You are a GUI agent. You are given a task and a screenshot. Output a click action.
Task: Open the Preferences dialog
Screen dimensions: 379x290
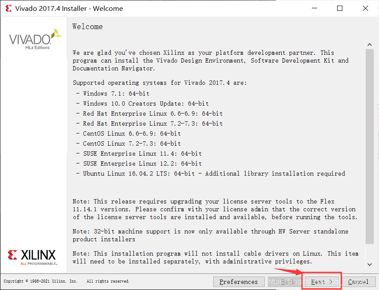239,282
